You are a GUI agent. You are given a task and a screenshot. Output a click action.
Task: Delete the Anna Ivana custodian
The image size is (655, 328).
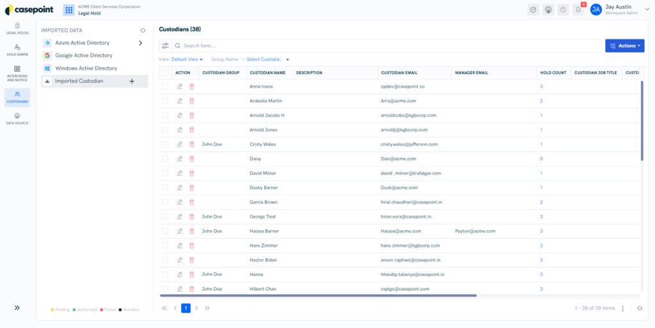pos(192,86)
